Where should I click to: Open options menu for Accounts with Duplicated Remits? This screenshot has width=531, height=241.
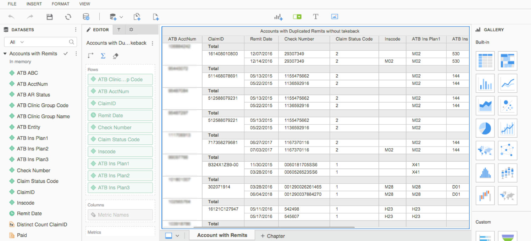pos(152,43)
